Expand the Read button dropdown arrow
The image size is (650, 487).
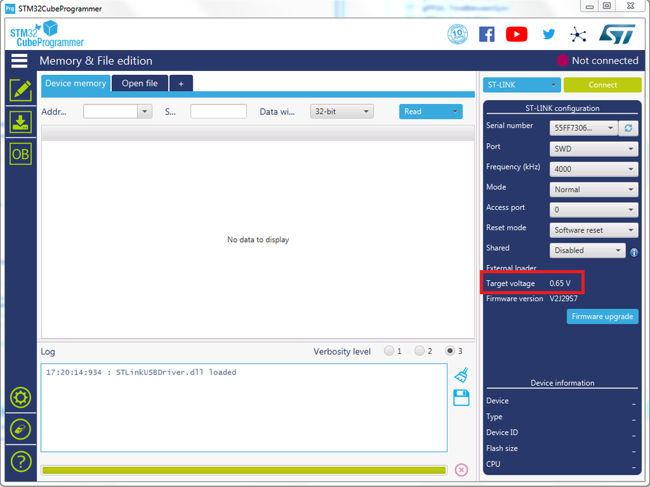coord(455,111)
